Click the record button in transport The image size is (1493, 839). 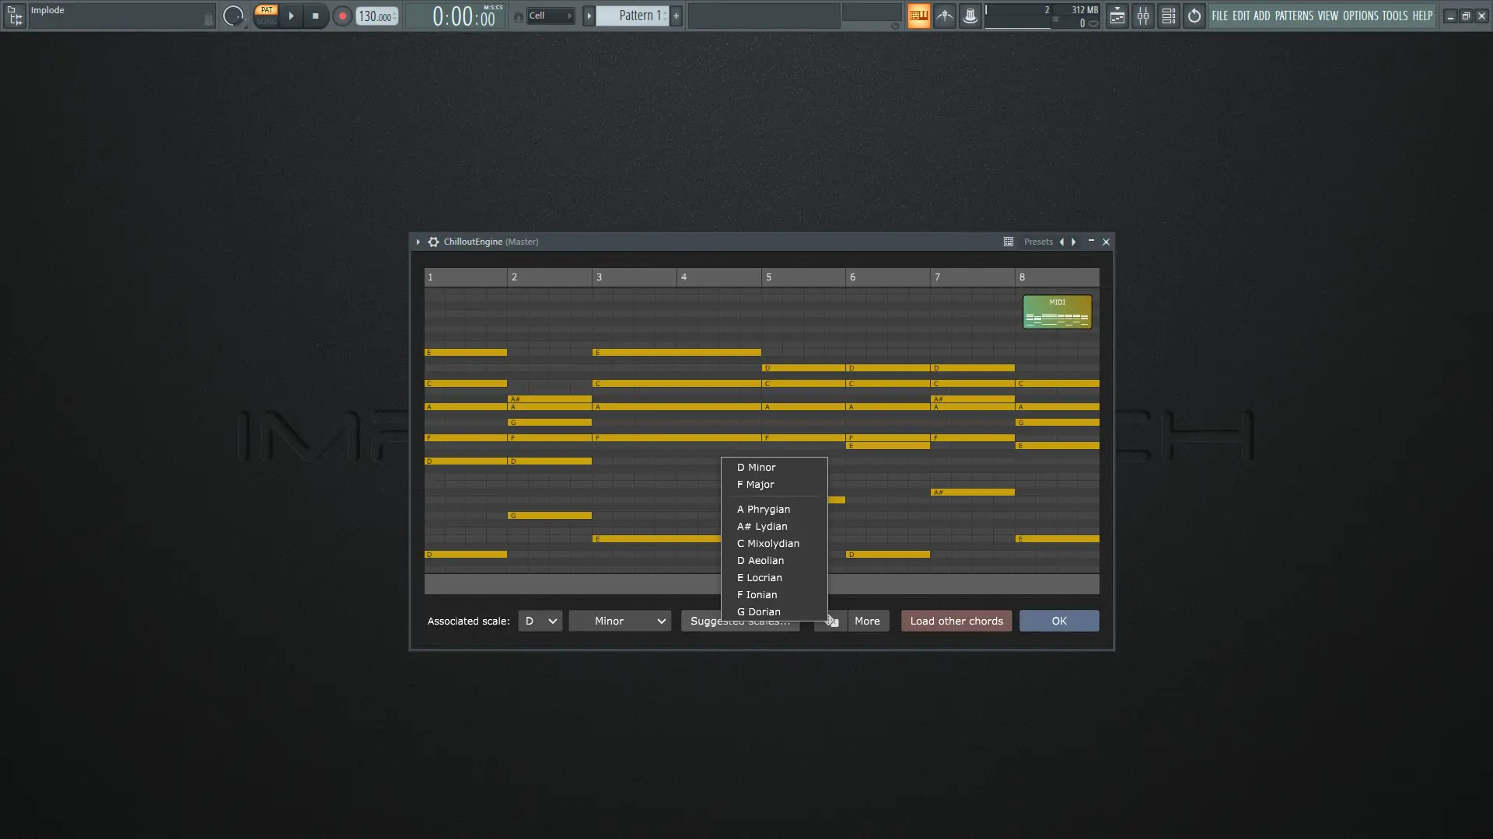(x=342, y=16)
